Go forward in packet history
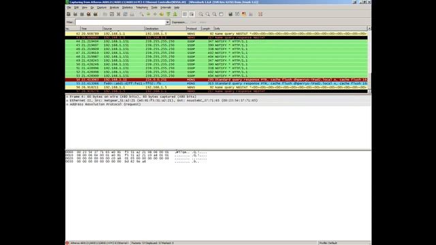Viewport: 436px width, 245px height. 155,14
